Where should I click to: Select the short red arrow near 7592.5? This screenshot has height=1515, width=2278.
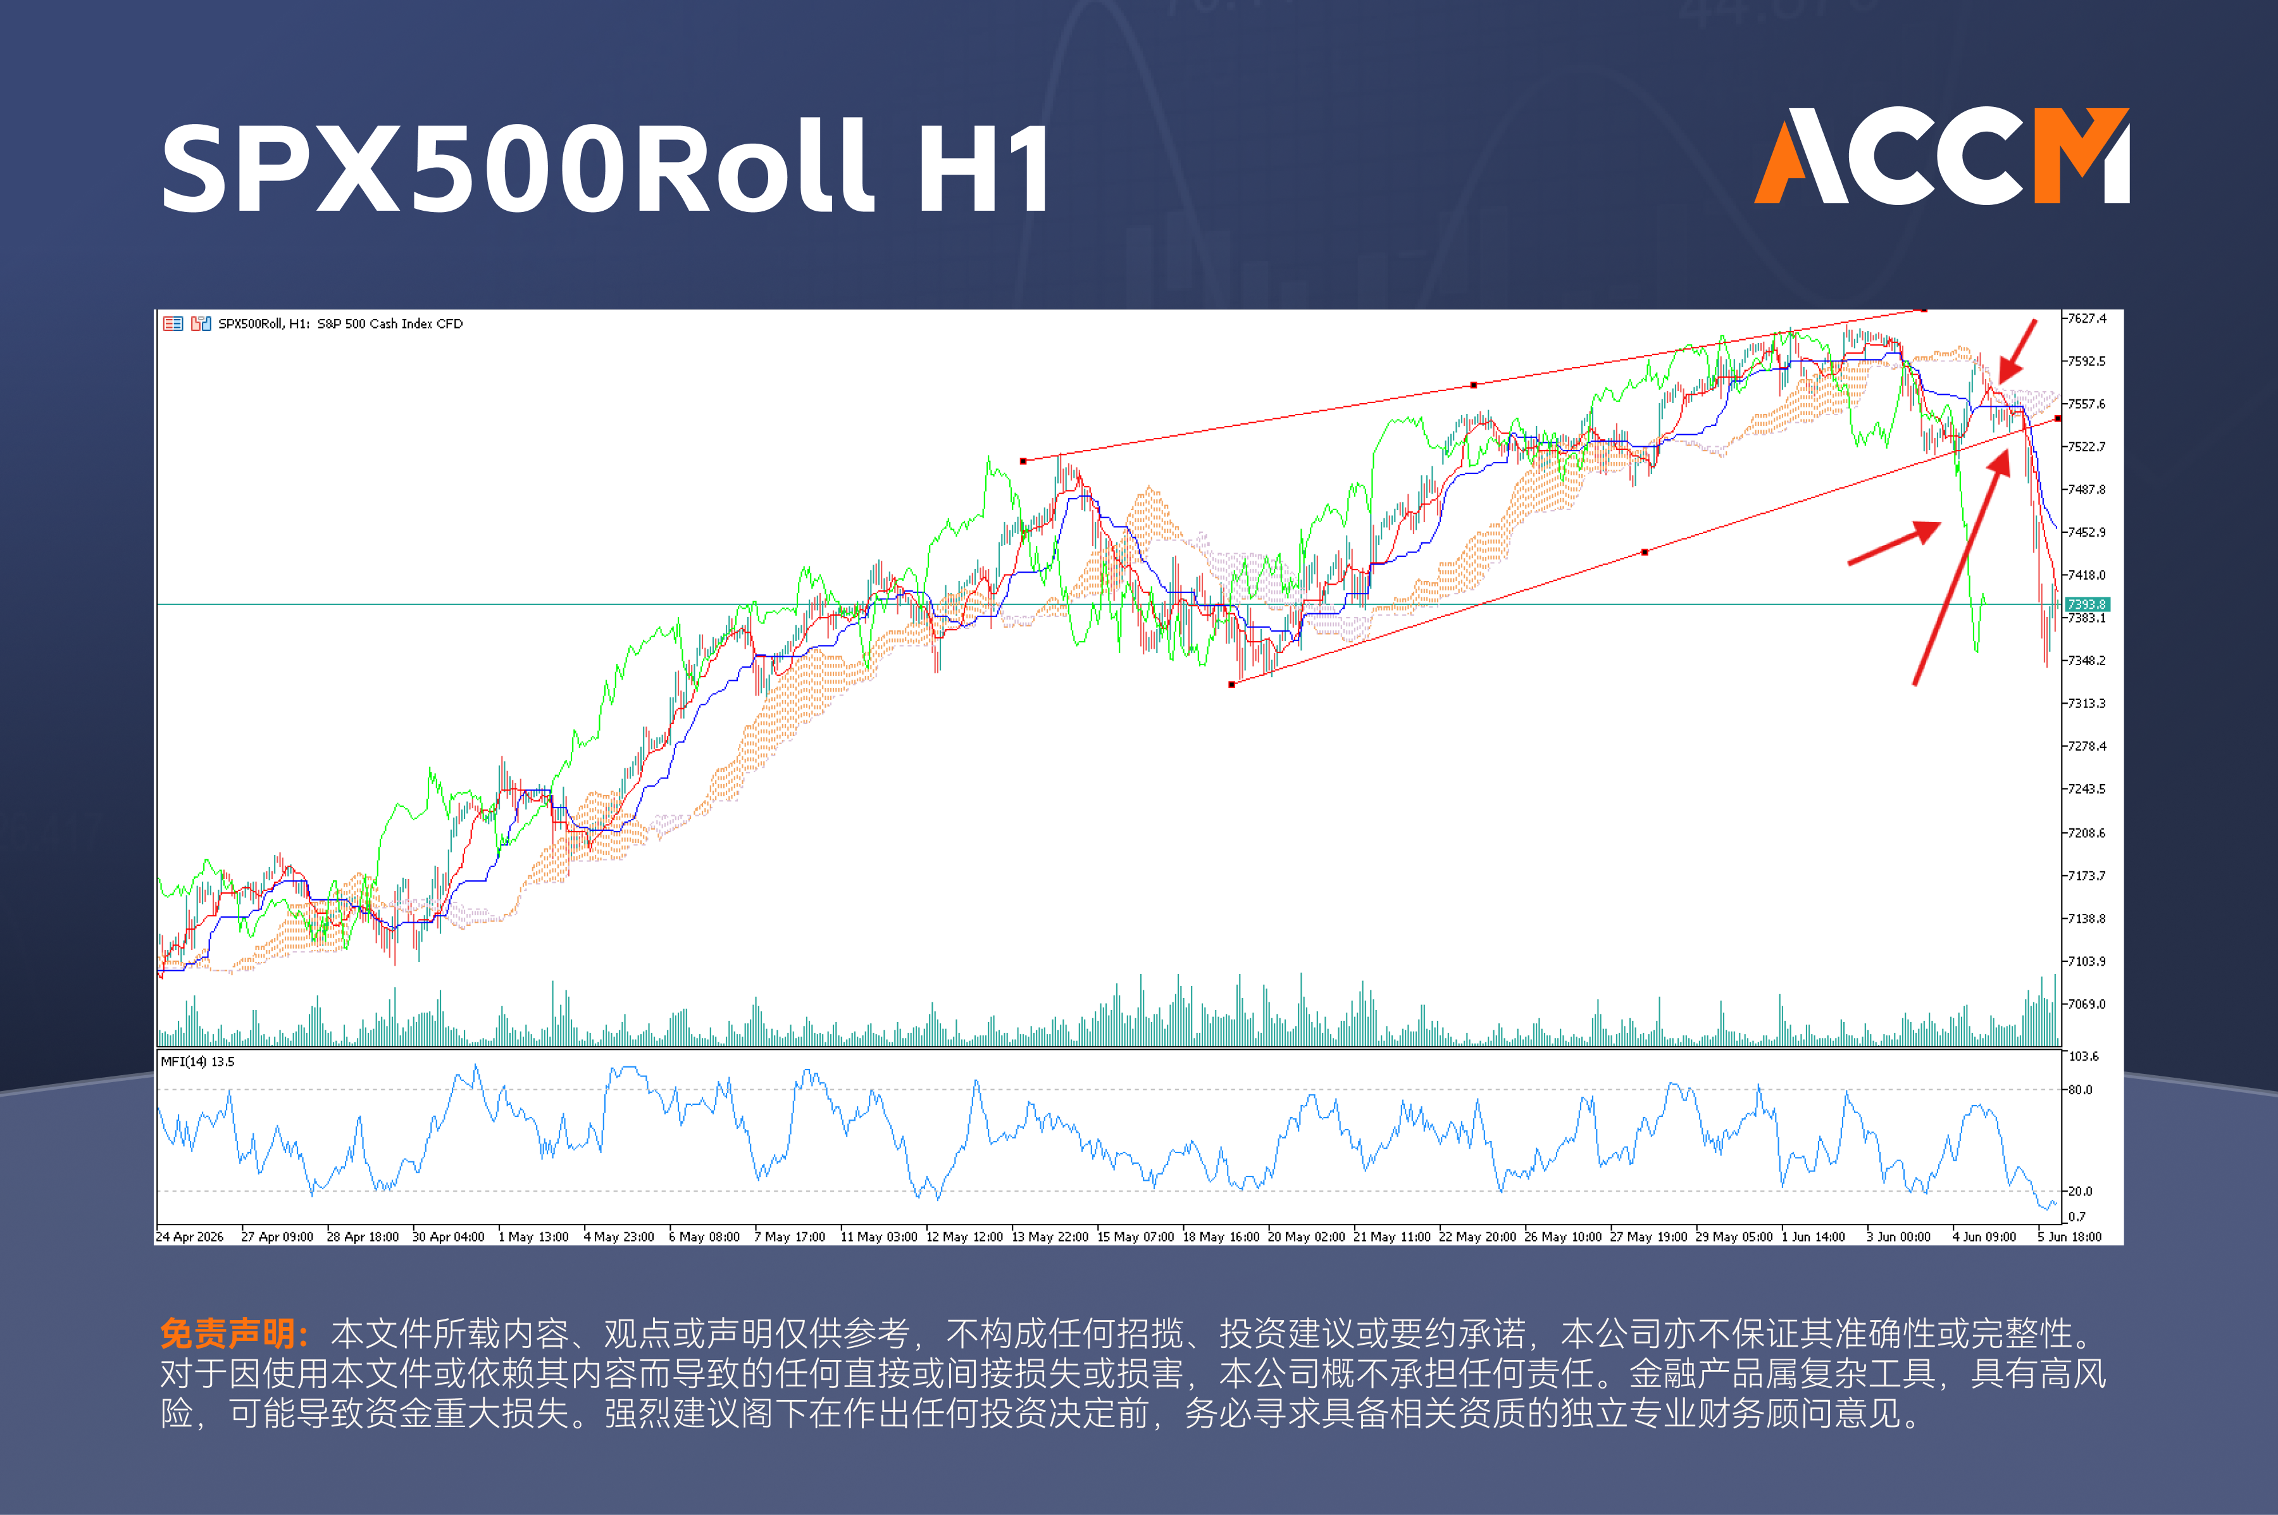[2017, 352]
